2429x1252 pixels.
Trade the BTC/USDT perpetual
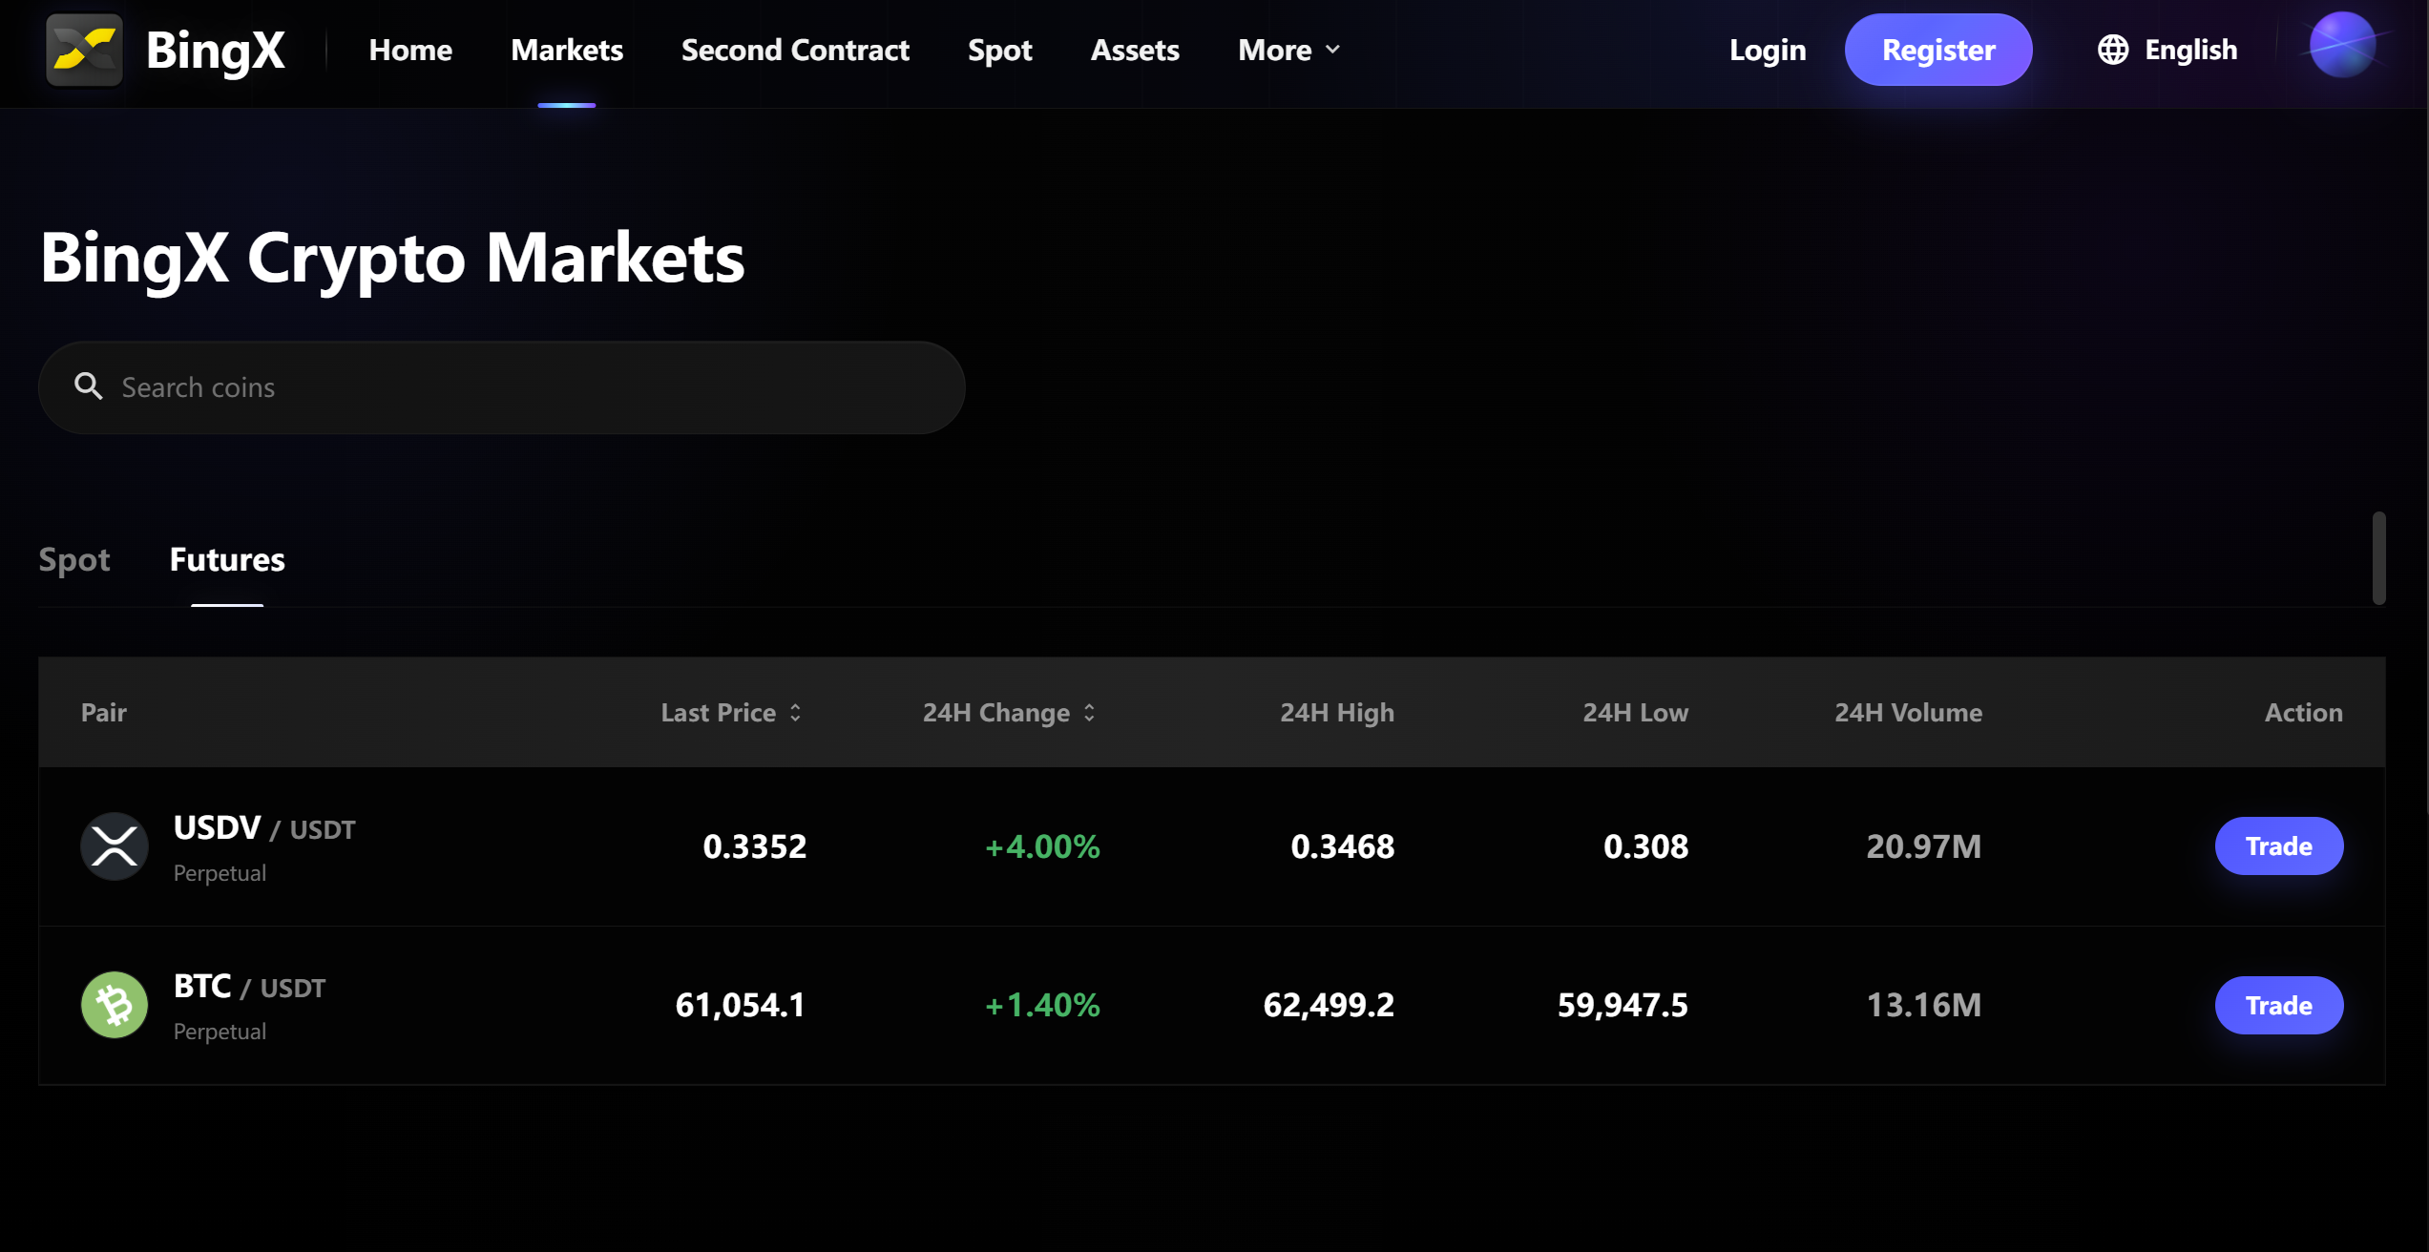(2279, 1005)
